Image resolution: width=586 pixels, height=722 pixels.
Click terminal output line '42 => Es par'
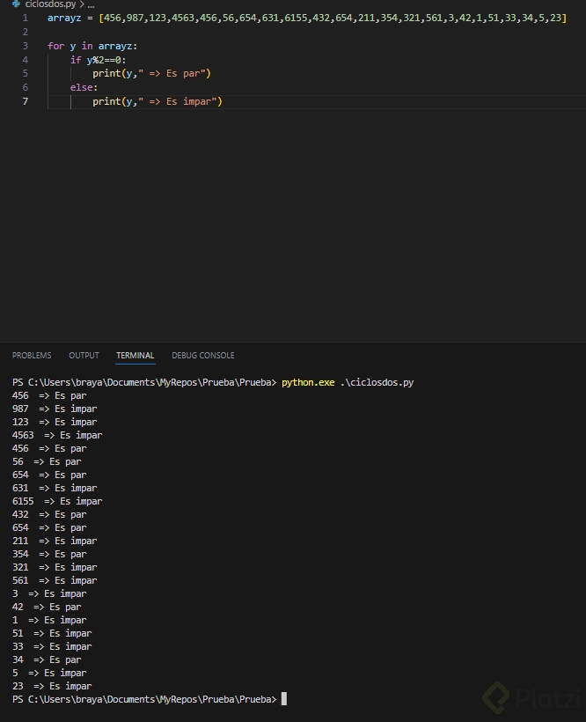click(x=47, y=607)
